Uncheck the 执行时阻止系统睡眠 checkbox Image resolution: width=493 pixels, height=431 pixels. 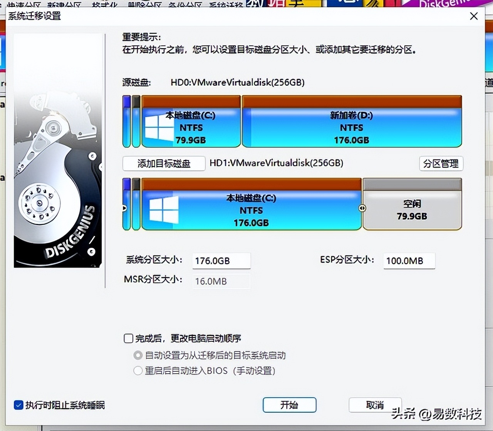(18, 405)
